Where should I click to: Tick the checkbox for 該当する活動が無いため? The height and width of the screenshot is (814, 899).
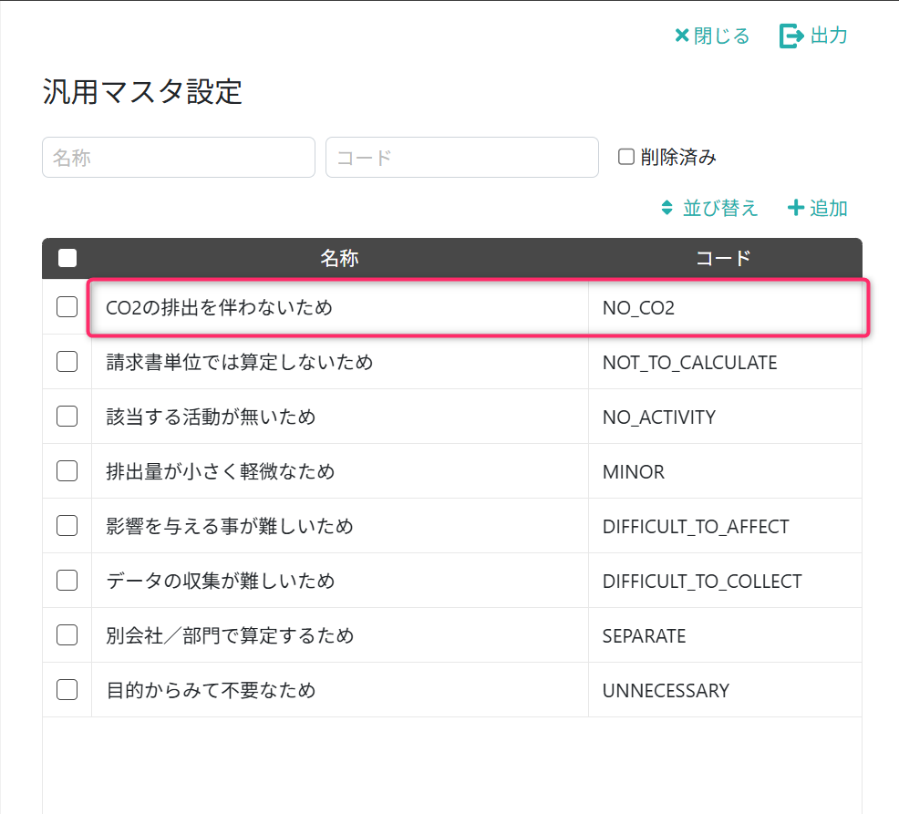(x=67, y=417)
